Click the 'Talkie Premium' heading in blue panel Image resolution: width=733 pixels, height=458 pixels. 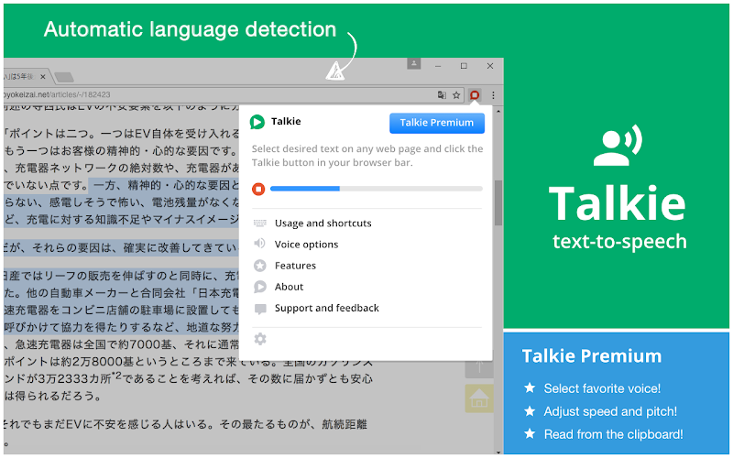(x=592, y=356)
